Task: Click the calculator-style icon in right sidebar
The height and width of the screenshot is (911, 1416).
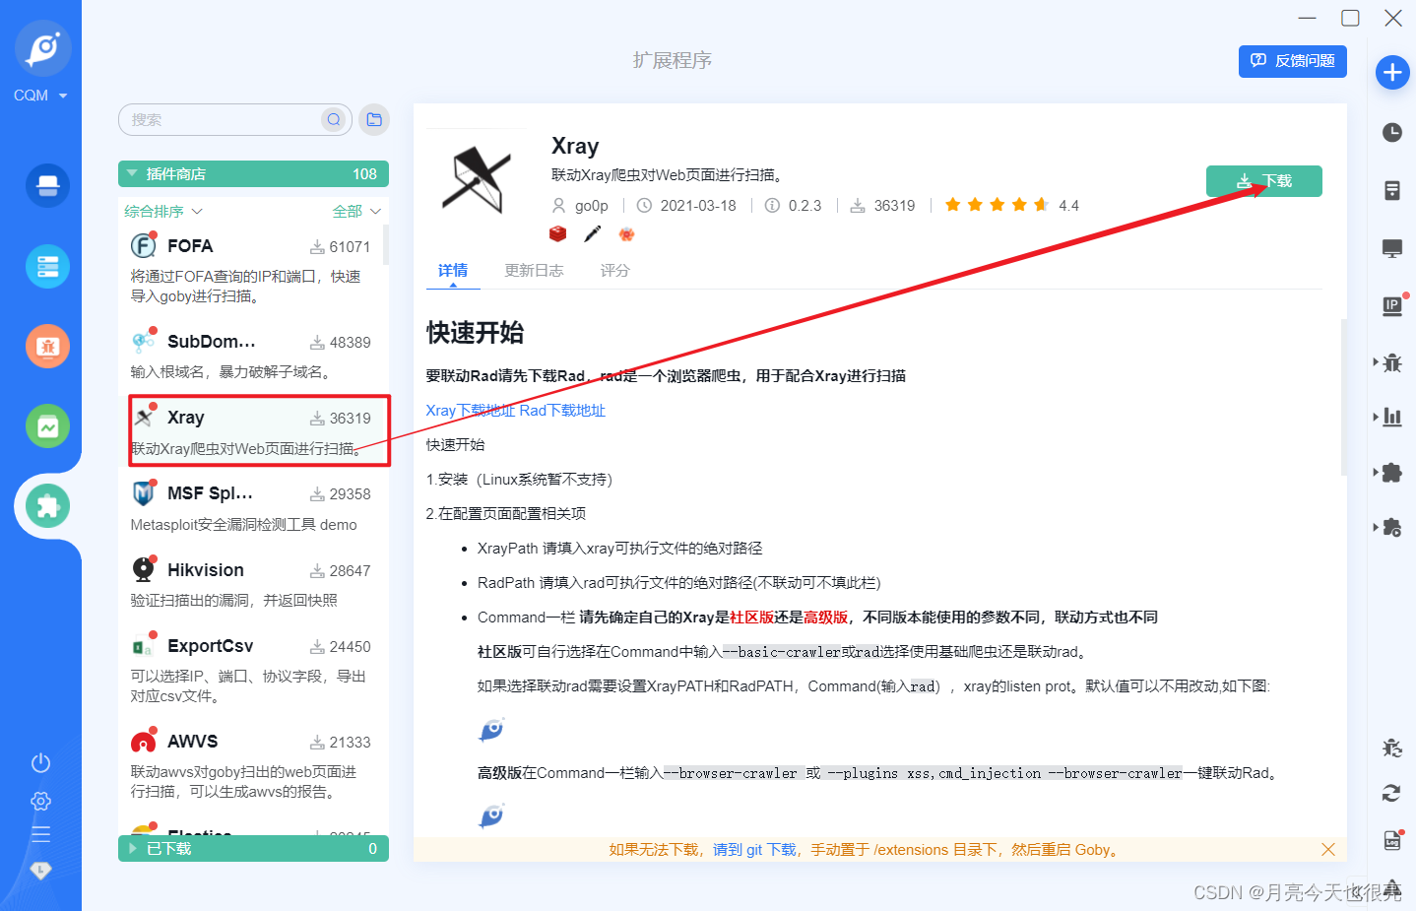Action: pos(1392,190)
